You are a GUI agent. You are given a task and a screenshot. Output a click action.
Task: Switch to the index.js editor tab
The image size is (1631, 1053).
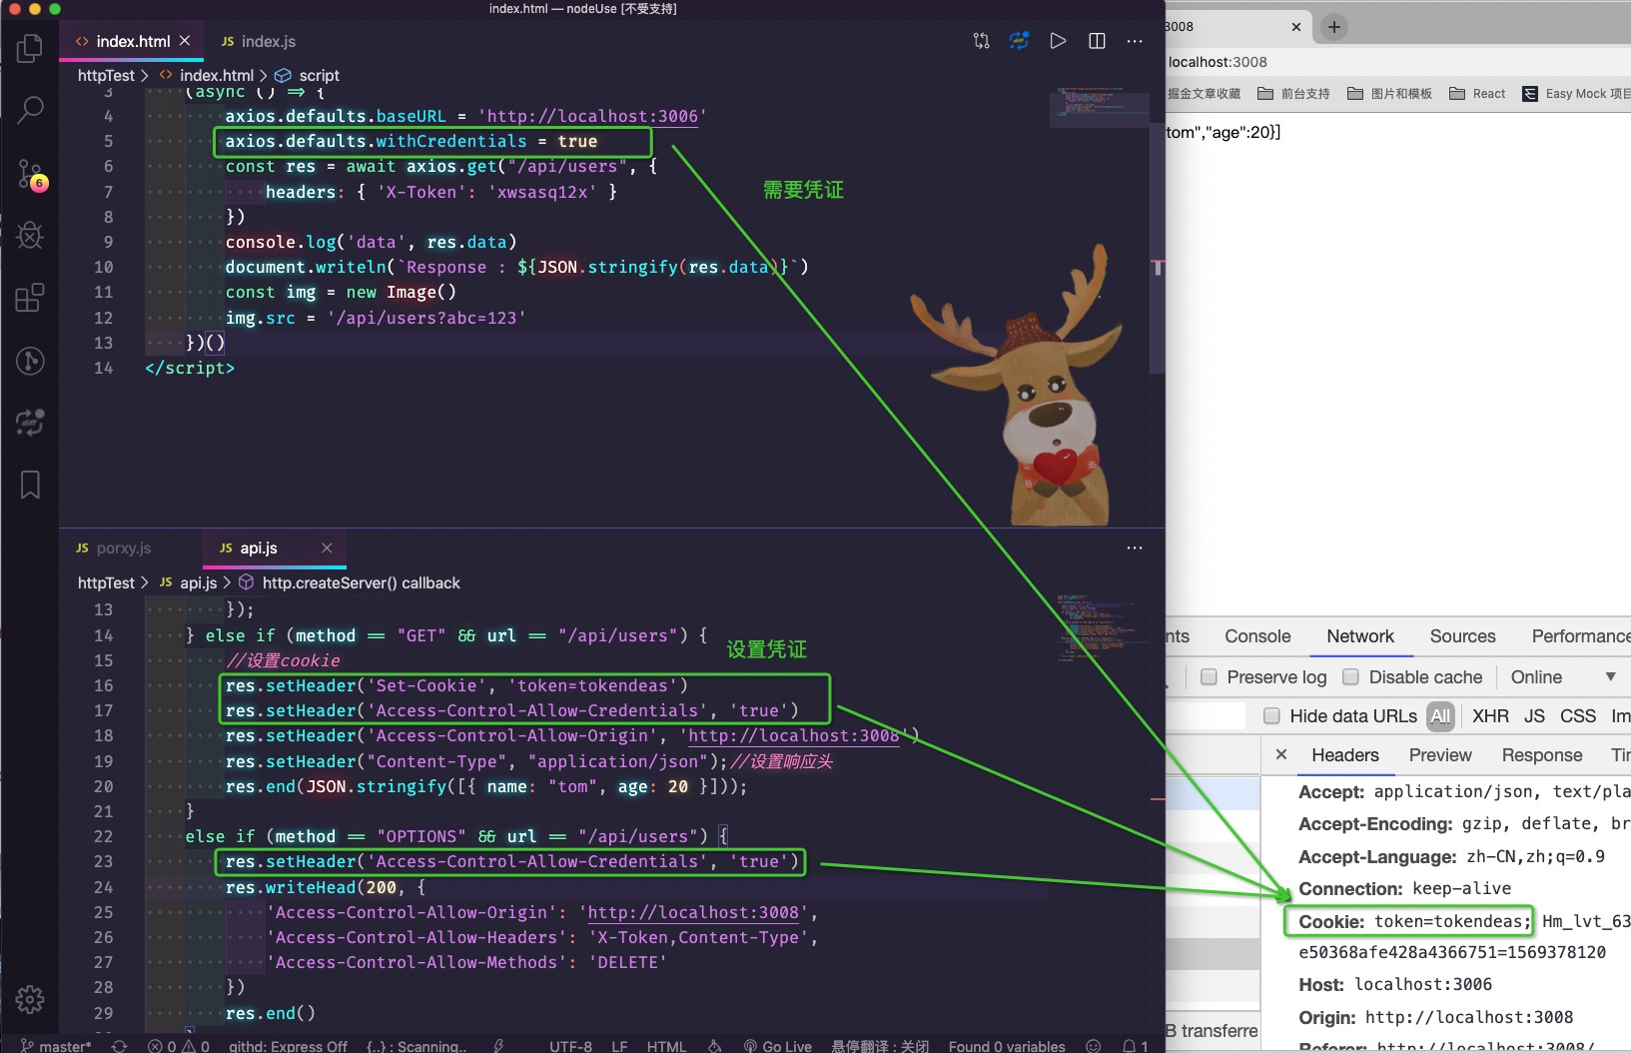(x=258, y=41)
